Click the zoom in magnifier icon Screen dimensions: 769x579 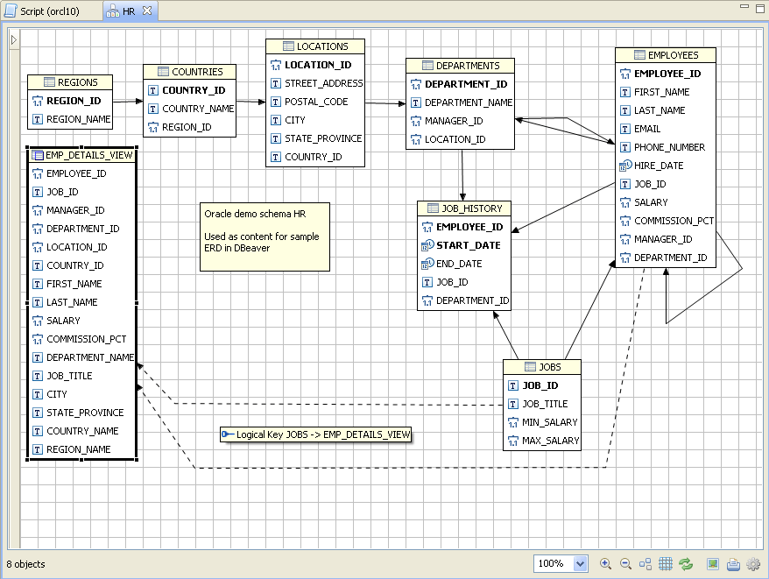(x=605, y=563)
